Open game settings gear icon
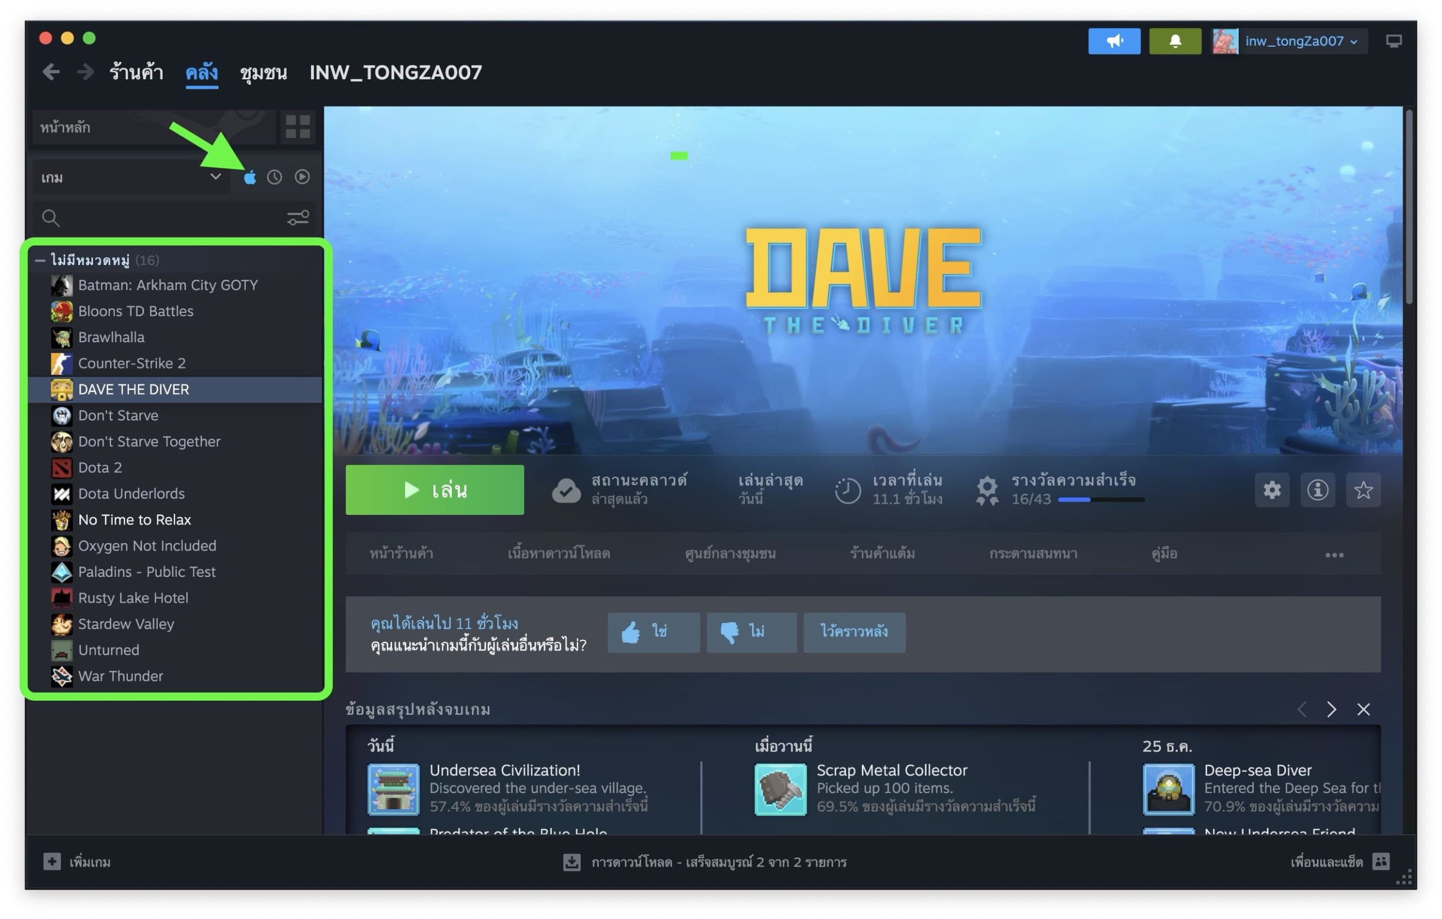 click(x=1271, y=490)
